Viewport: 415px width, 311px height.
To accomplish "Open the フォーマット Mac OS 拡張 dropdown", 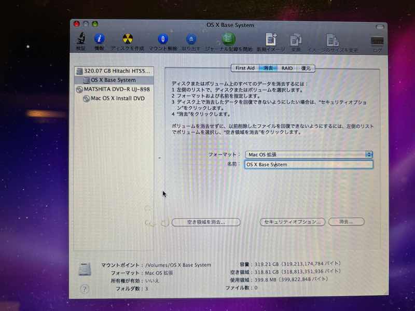I will click(x=309, y=154).
